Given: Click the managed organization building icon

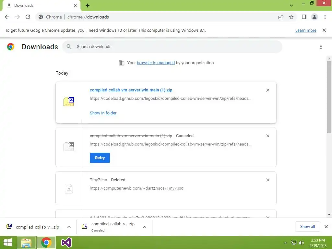Looking at the screenshot, I should coord(122,63).
